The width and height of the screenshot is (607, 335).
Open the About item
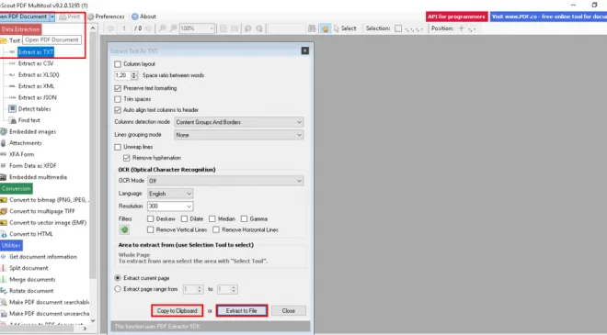click(143, 17)
